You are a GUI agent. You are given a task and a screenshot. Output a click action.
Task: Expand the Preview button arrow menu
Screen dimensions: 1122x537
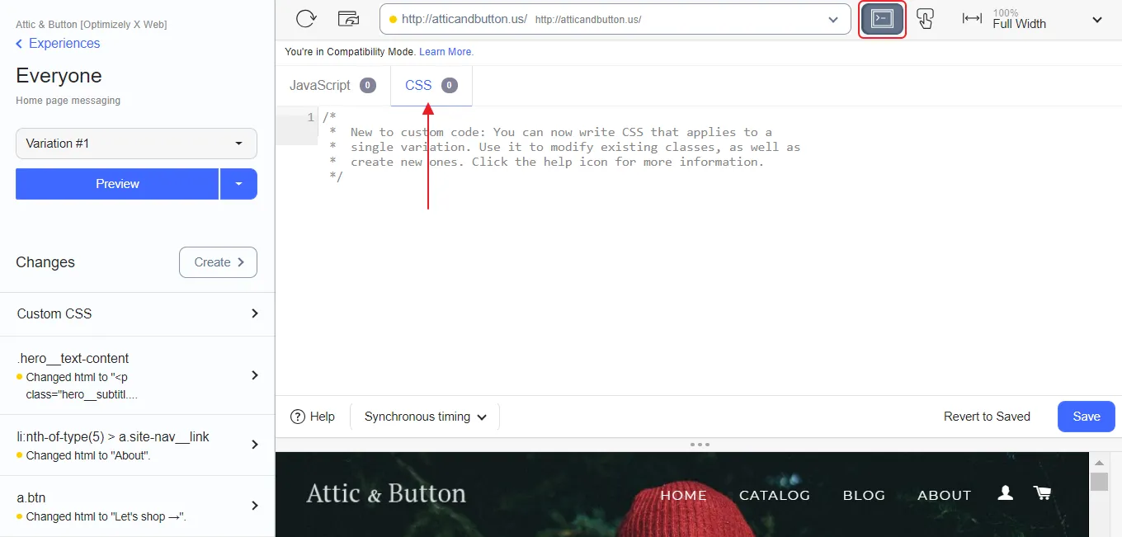[238, 184]
